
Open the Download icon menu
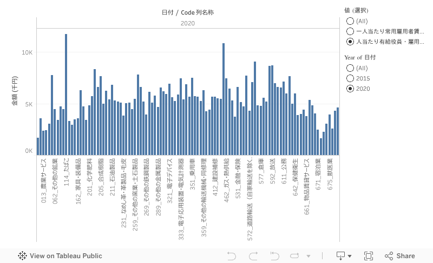341,256
